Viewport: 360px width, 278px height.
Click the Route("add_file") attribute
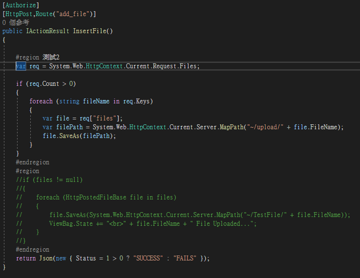(64, 14)
